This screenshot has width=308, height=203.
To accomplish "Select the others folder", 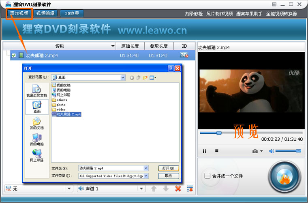I will click(60, 100).
